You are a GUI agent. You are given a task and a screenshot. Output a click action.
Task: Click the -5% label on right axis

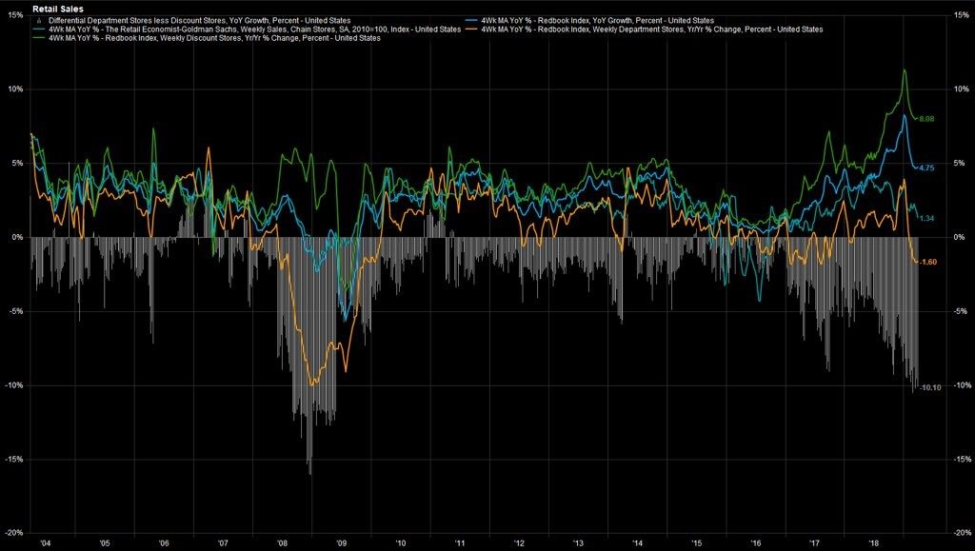(962, 310)
